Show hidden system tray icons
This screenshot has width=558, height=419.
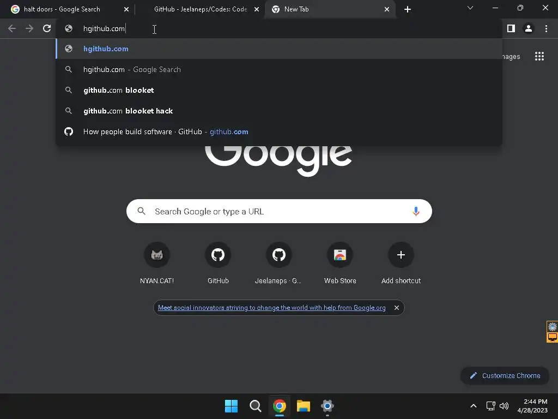[x=474, y=406]
